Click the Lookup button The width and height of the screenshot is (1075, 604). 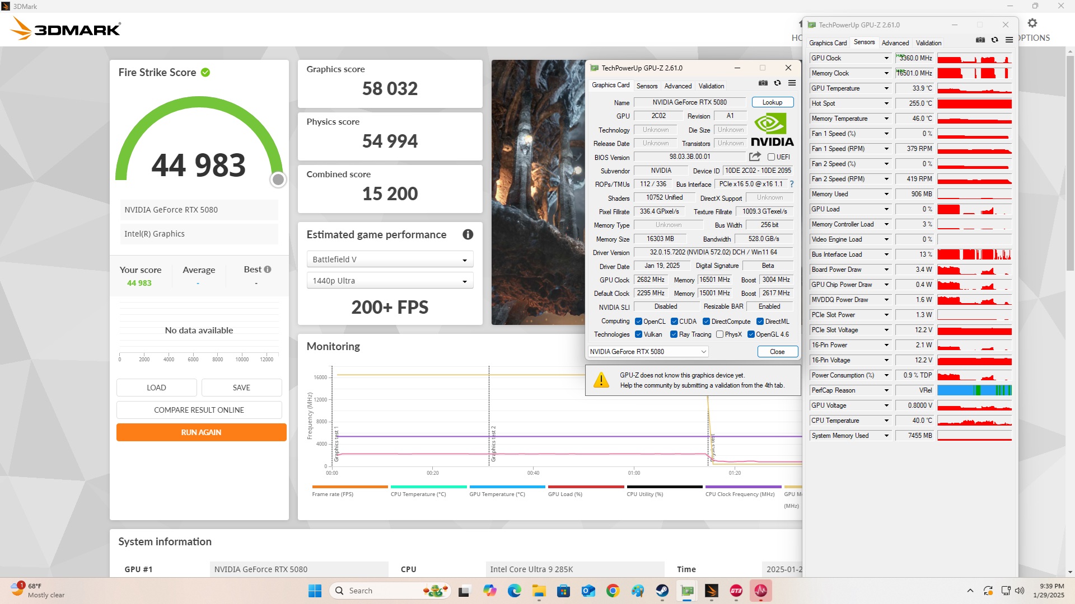click(x=772, y=102)
